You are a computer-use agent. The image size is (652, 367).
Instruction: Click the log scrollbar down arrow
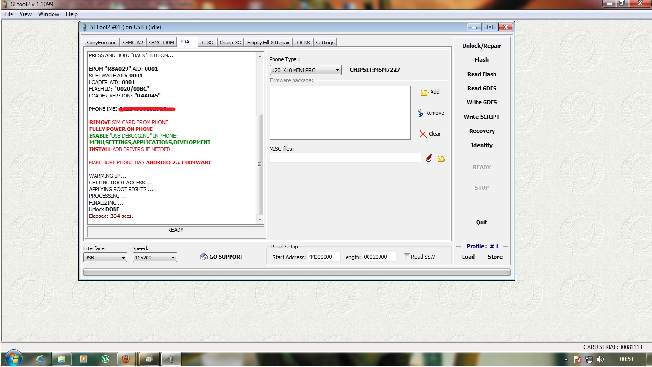pos(260,220)
